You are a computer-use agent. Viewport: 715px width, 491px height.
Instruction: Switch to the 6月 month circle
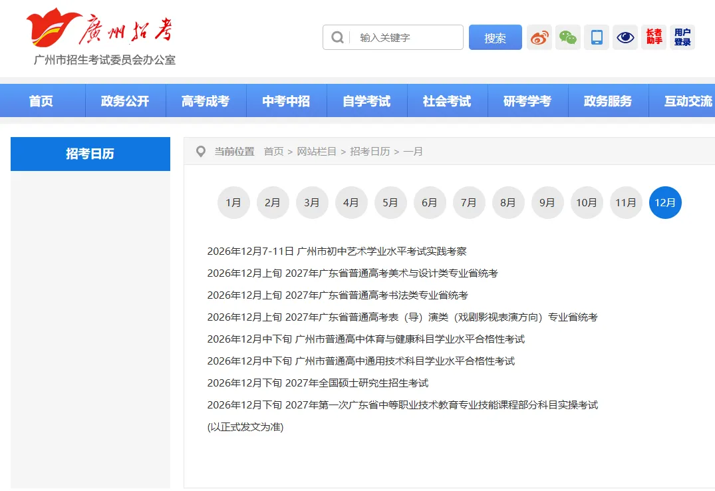430,203
